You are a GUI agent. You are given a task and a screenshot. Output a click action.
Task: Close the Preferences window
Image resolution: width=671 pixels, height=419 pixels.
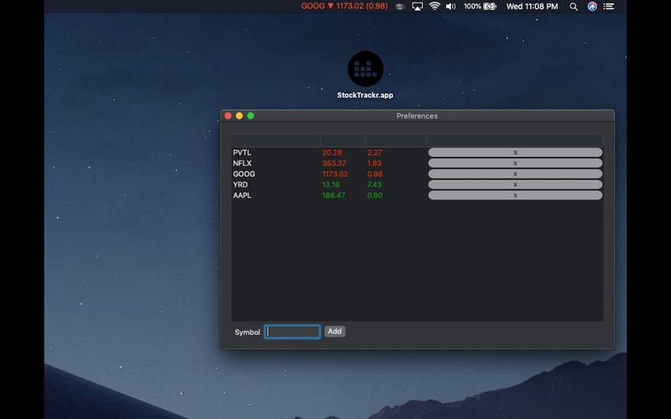[228, 116]
